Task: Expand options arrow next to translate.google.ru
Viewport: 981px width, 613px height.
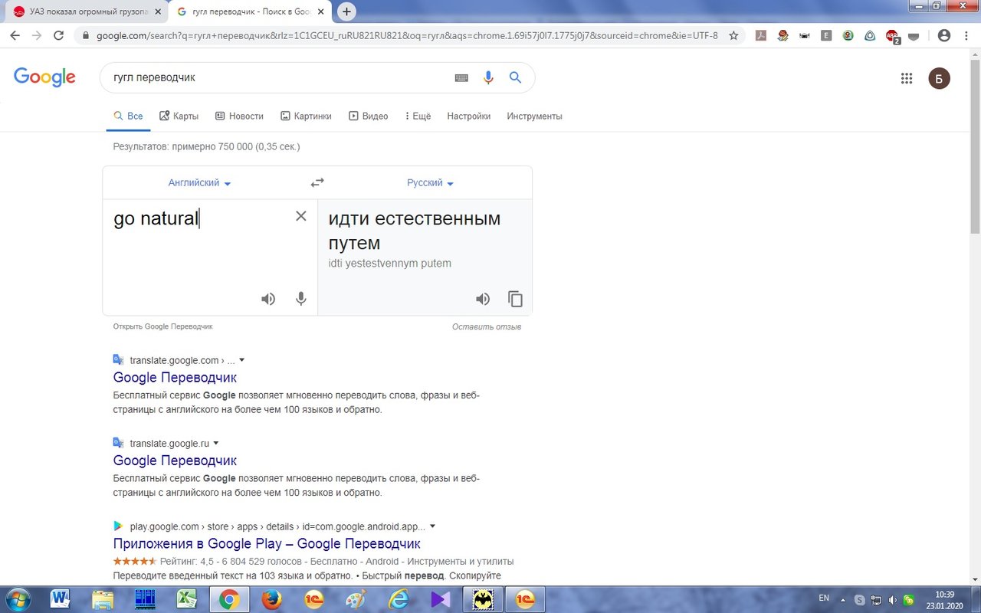Action: tap(216, 443)
